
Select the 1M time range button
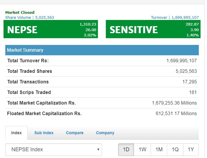point(159,149)
